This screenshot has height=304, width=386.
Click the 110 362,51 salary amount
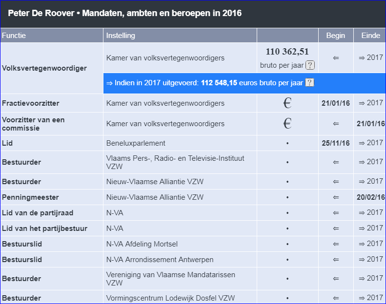pos(287,52)
